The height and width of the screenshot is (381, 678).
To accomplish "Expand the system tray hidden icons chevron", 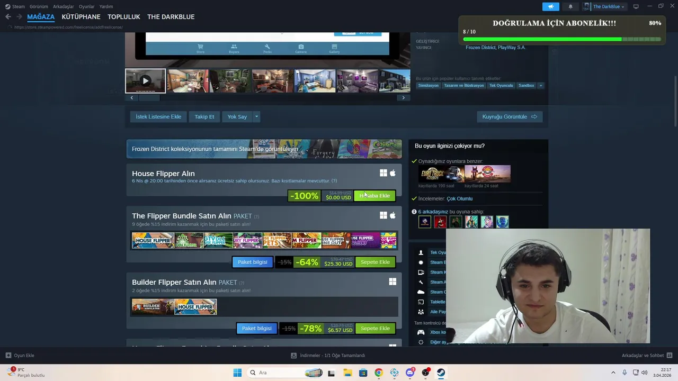I will [x=613, y=373].
